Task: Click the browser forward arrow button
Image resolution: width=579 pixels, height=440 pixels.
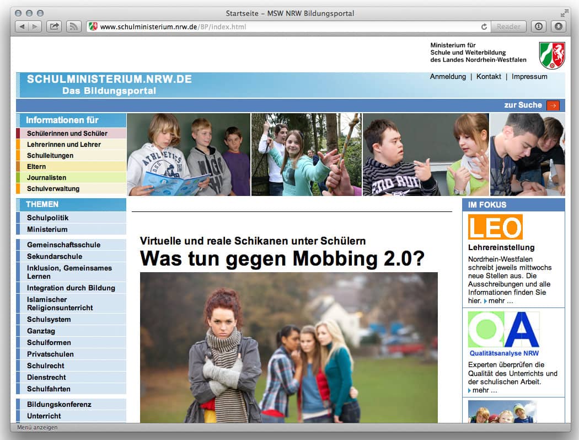Action: click(34, 26)
